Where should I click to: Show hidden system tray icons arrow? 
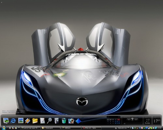[x=130, y=128]
